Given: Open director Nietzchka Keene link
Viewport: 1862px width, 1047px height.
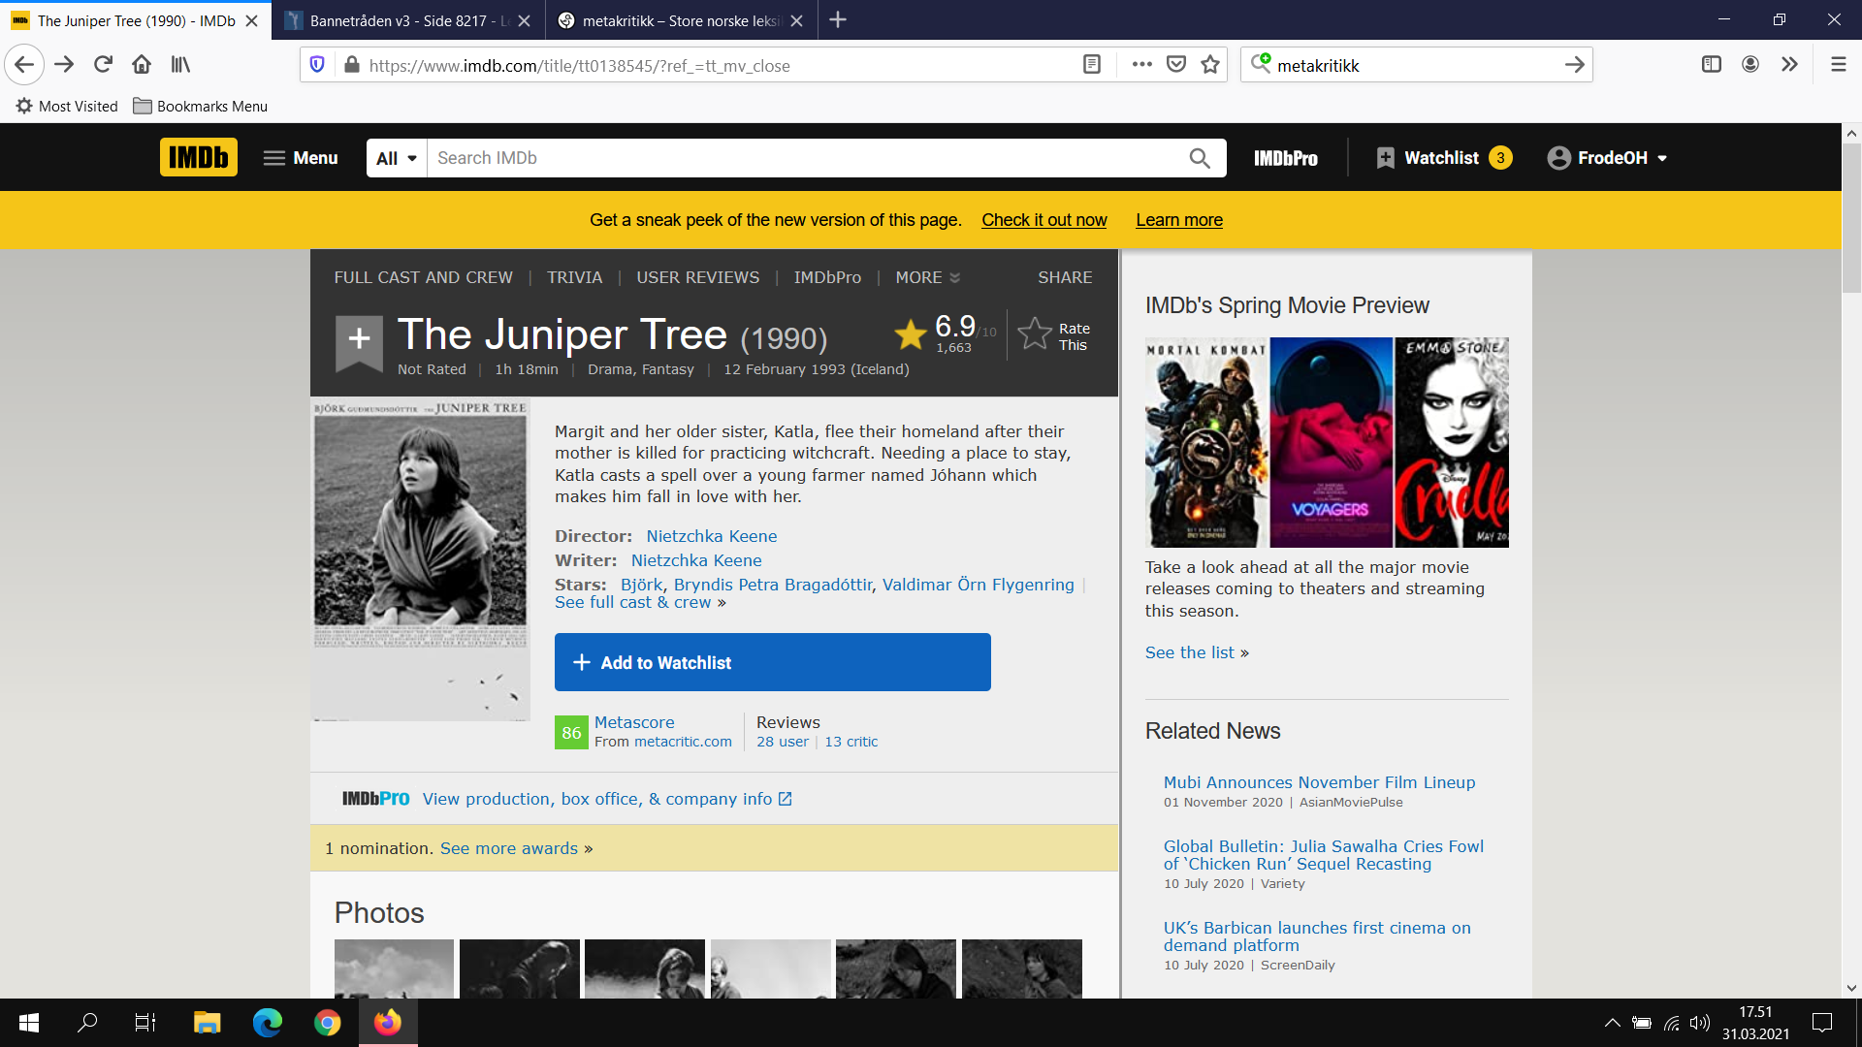Looking at the screenshot, I should click(x=711, y=536).
